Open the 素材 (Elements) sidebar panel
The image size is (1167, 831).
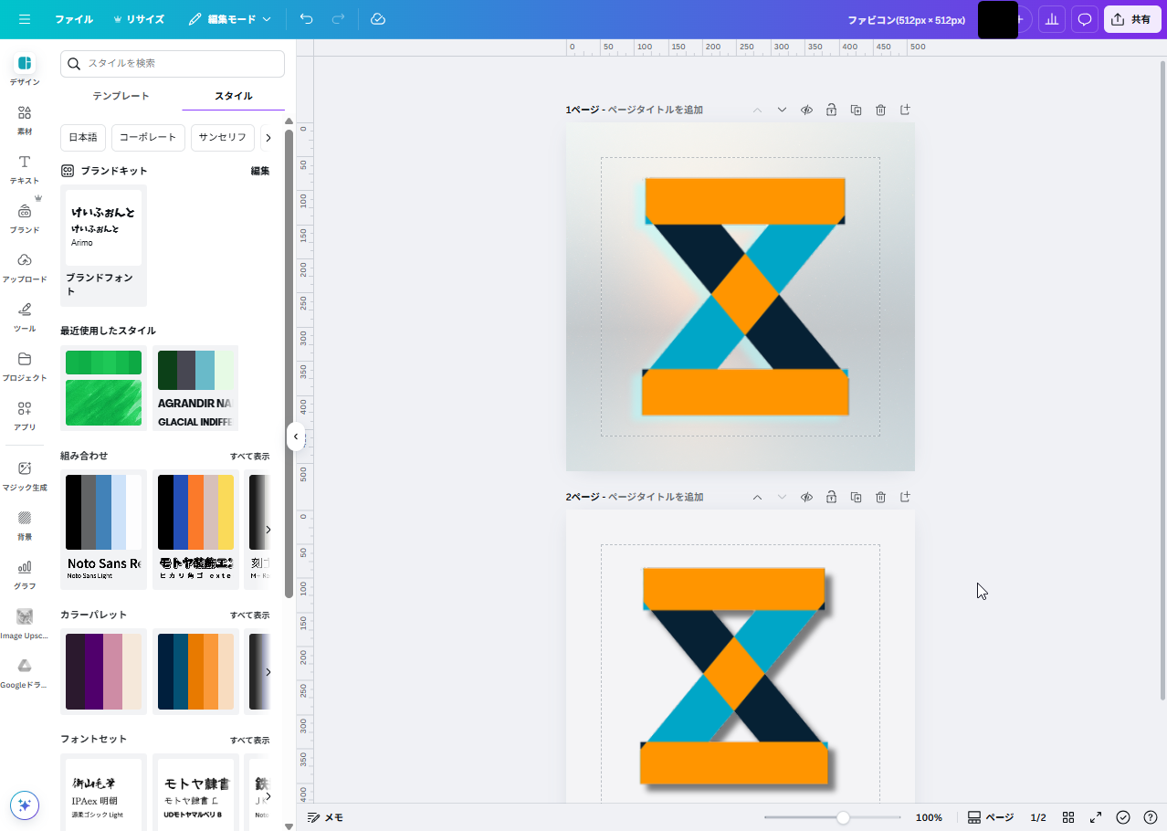[25, 119]
